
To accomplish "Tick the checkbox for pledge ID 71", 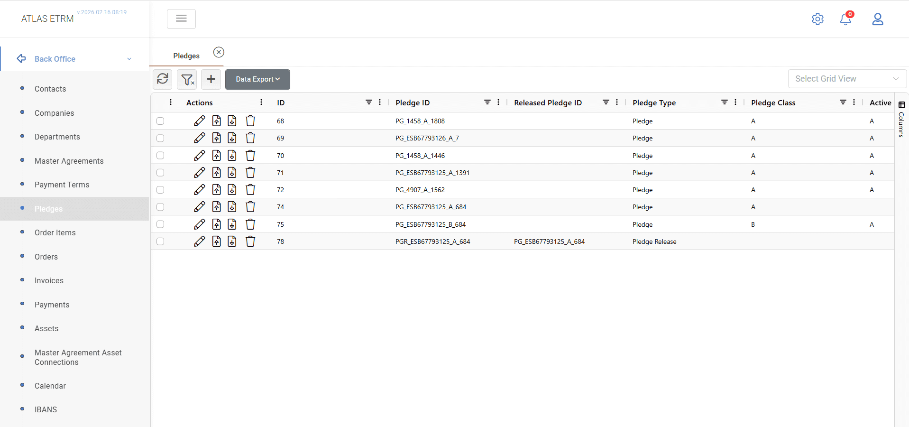I will point(160,173).
